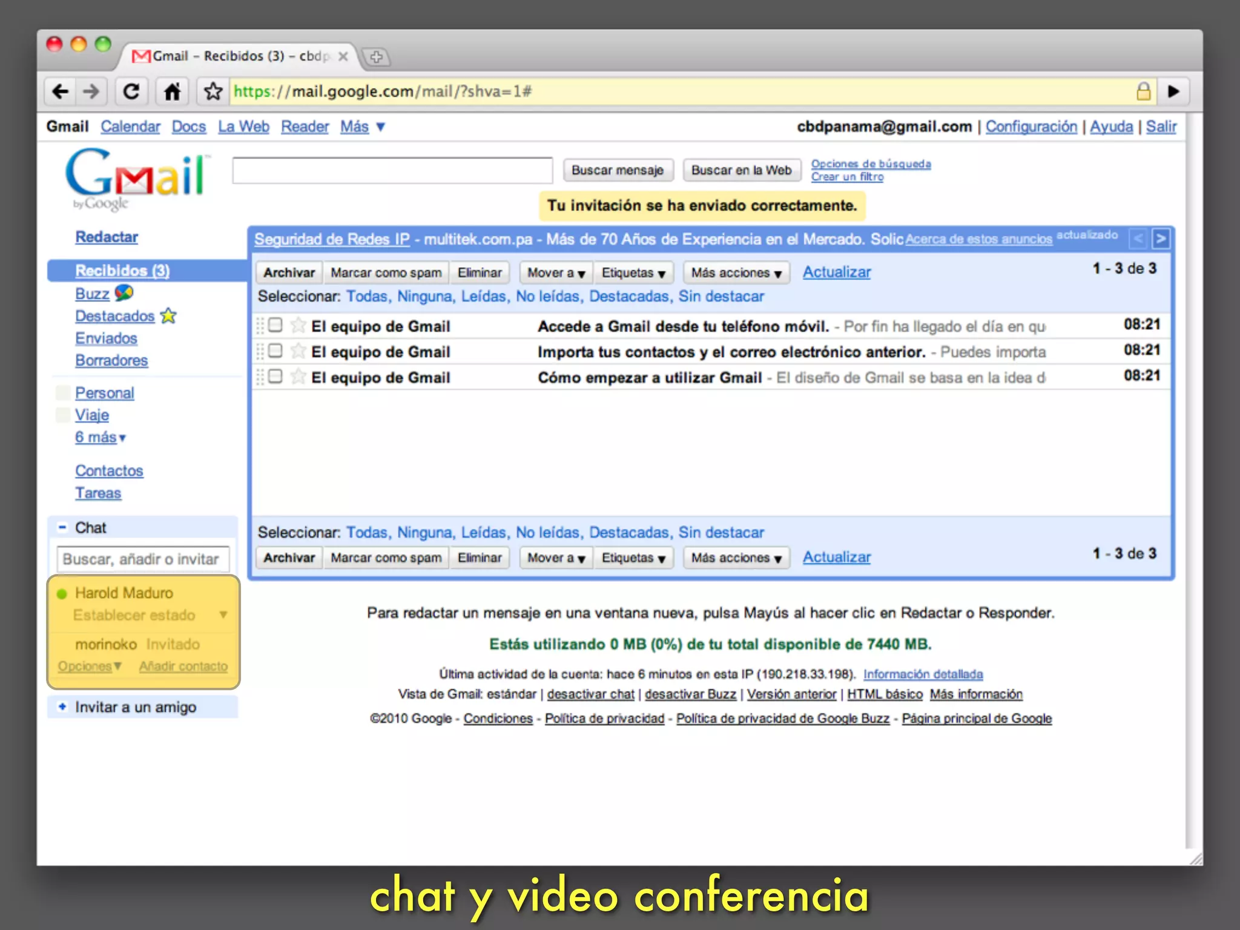Click the browser back arrow
Viewport: 1240px width, 930px height.
click(61, 91)
